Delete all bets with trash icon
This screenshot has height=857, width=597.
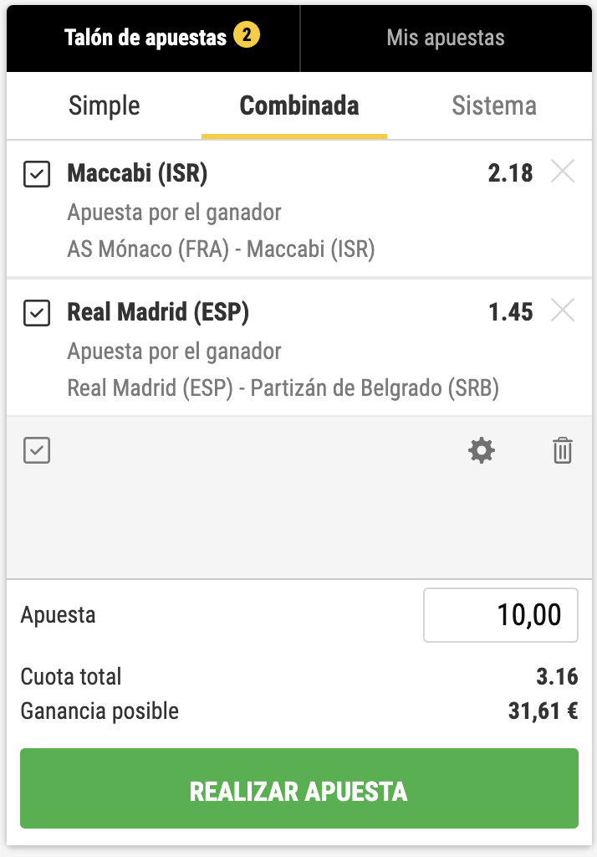click(563, 451)
